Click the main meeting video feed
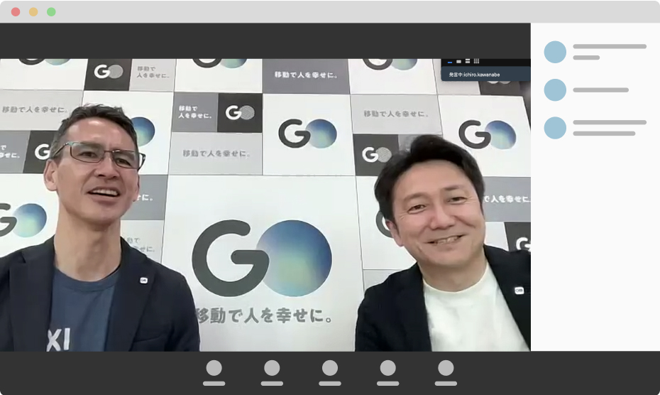Screen dimensions: 660x395 (265, 205)
